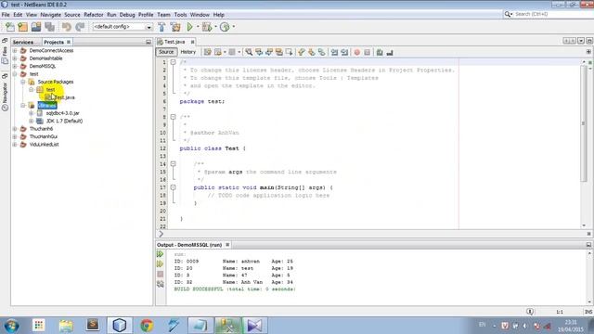Switch to the History editor view
The image size is (594, 334).
pyautogui.click(x=188, y=52)
